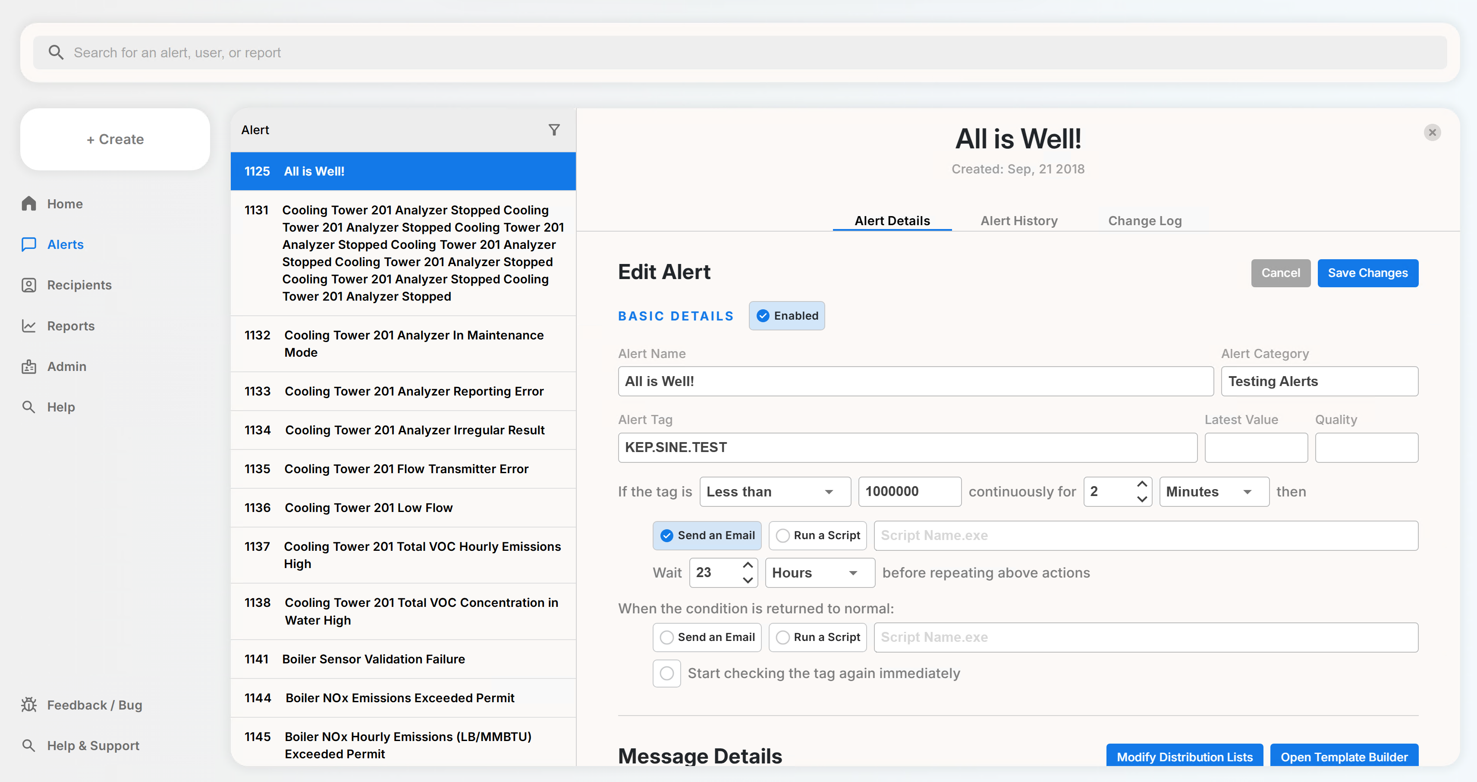Viewport: 1477px width, 782px height.
Task: Open the Less than condition dropdown
Action: click(x=775, y=492)
